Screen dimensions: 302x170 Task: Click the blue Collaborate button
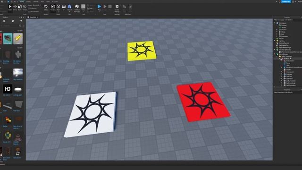[x=286, y=1]
